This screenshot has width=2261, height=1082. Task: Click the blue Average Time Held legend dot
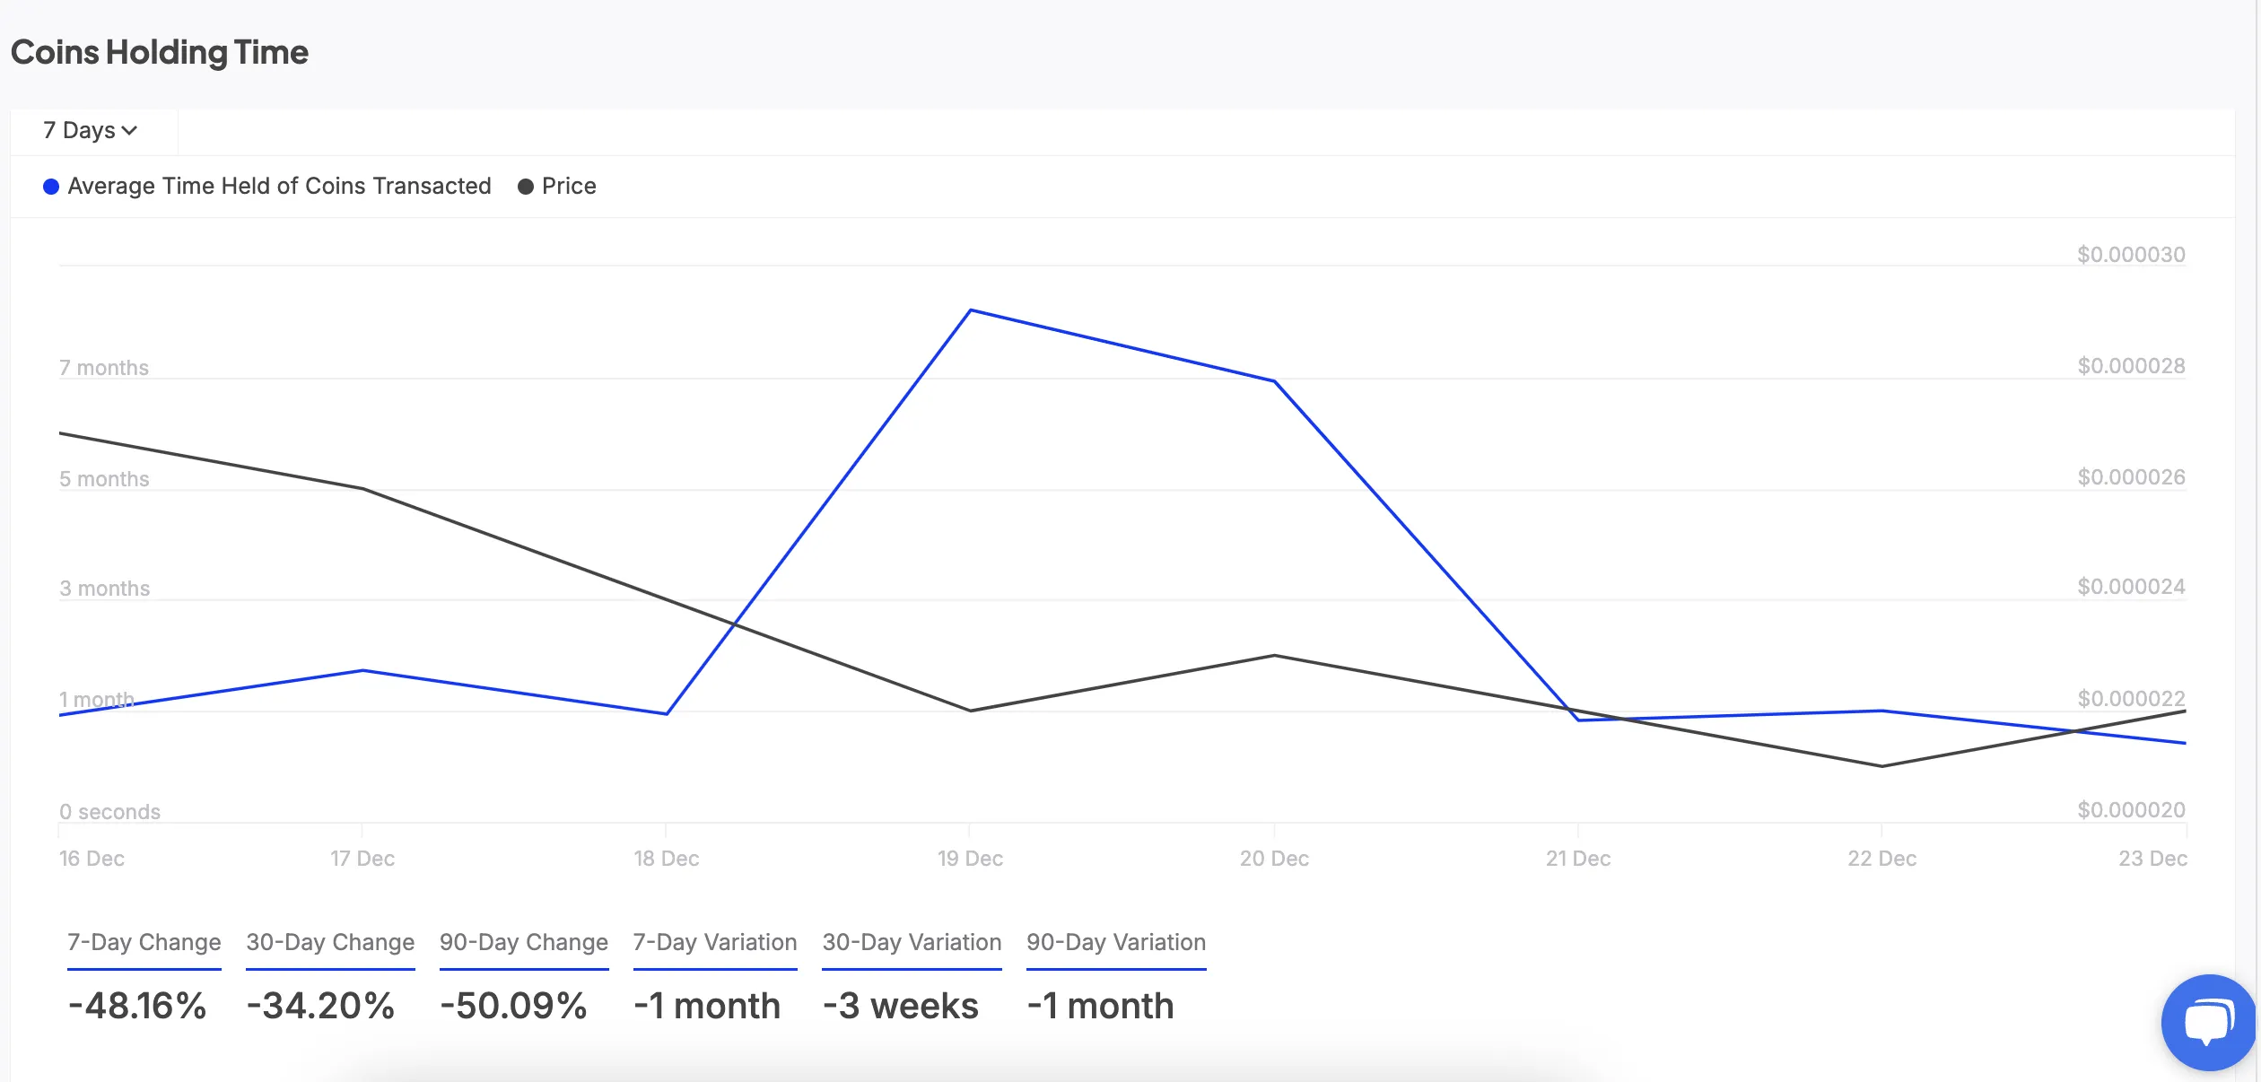pyautogui.click(x=51, y=187)
